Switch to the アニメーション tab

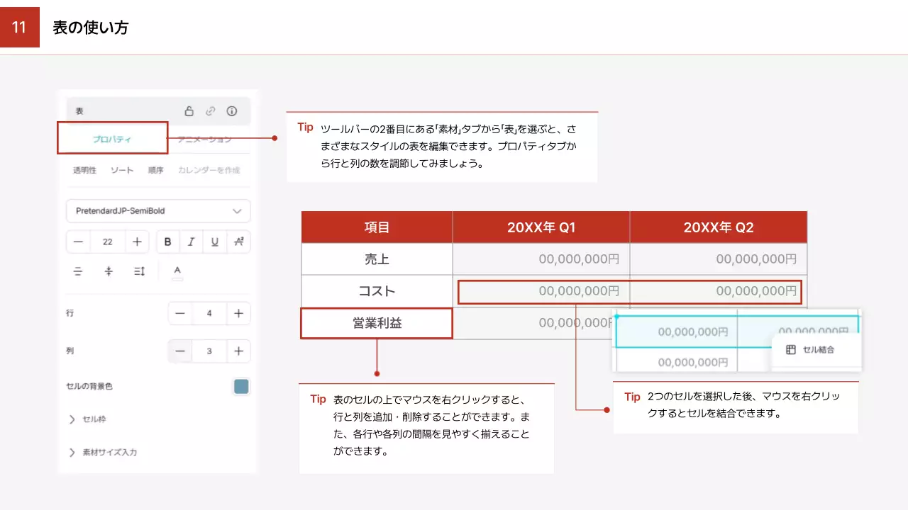[x=205, y=139]
